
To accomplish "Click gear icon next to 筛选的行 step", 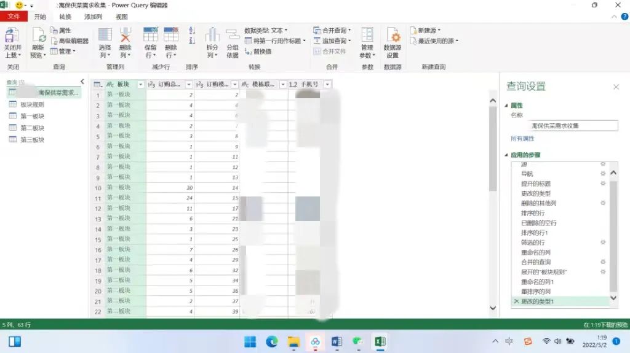I will (x=603, y=242).
